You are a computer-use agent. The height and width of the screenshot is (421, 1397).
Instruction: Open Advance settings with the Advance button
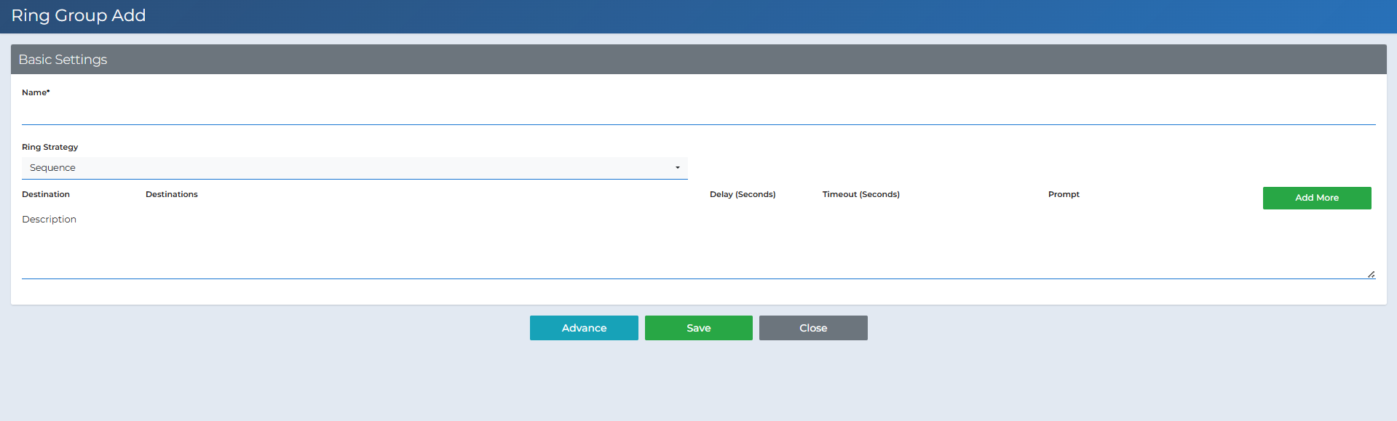coord(584,328)
